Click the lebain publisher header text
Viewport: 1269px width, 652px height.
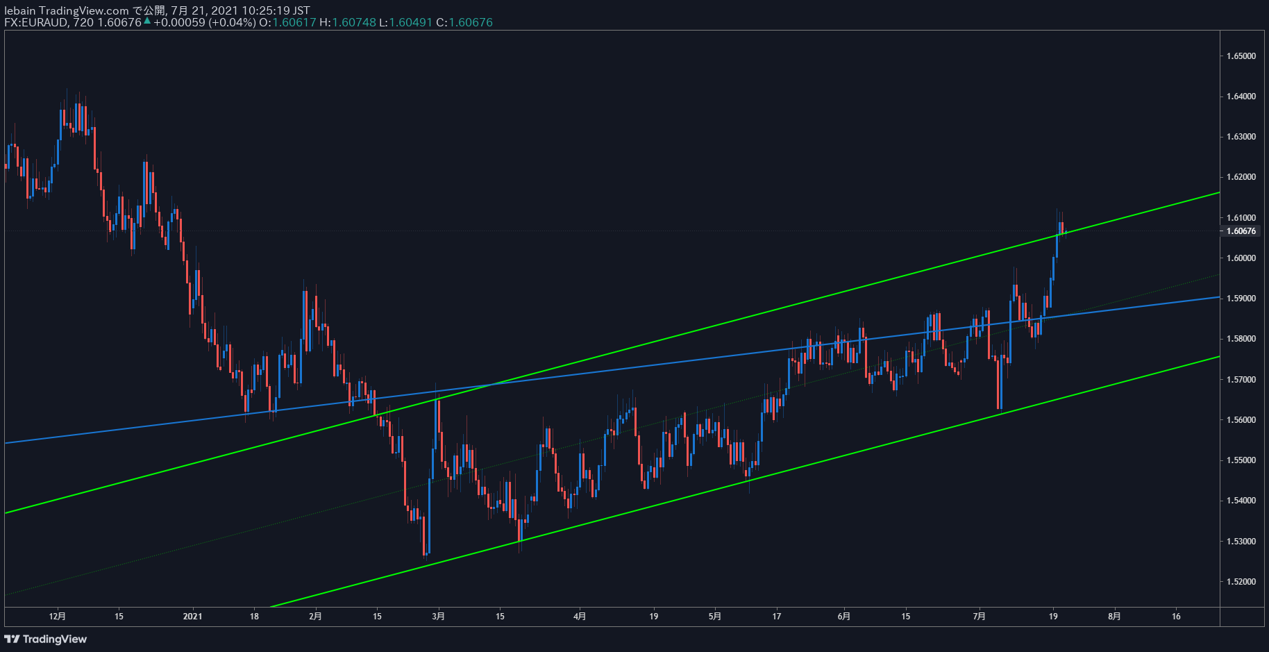[20, 10]
